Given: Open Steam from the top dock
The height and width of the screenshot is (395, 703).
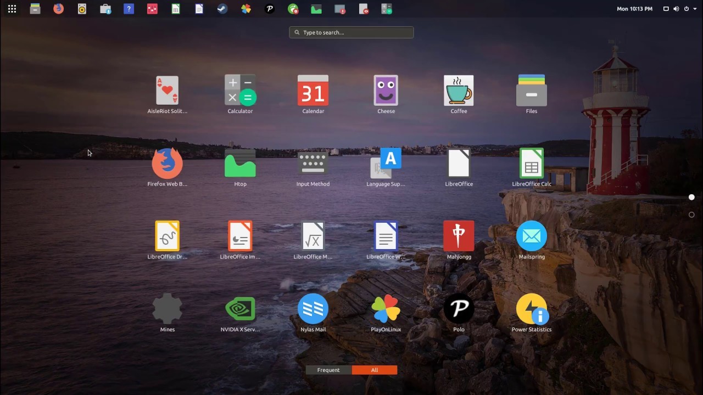Looking at the screenshot, I should click(222, 9).
